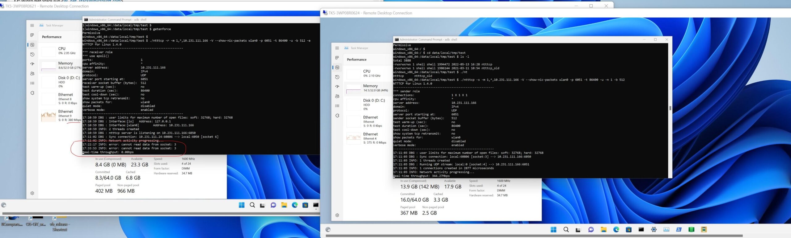Open Settings gear in left Task Manager

(32, 193)
